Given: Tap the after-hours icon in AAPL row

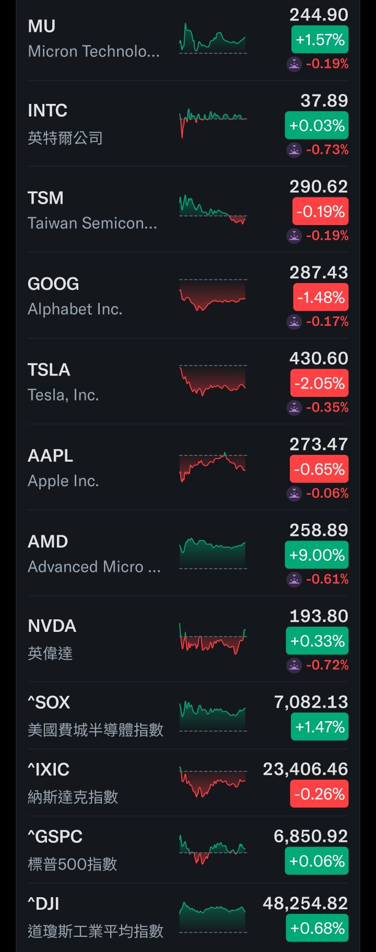Looking at the screenshot, I should [x=295, y=493].
